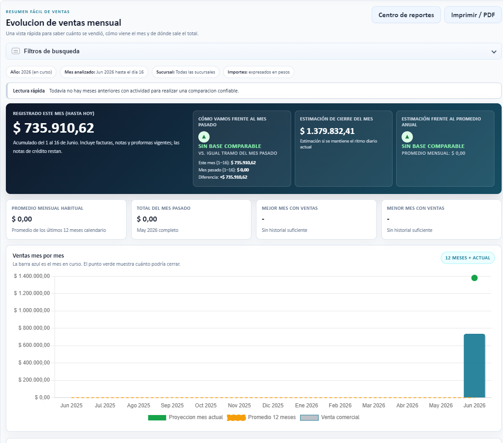Click the Lectura rápida label
This screenshot has height=443, width=503.
pos(29,91)
